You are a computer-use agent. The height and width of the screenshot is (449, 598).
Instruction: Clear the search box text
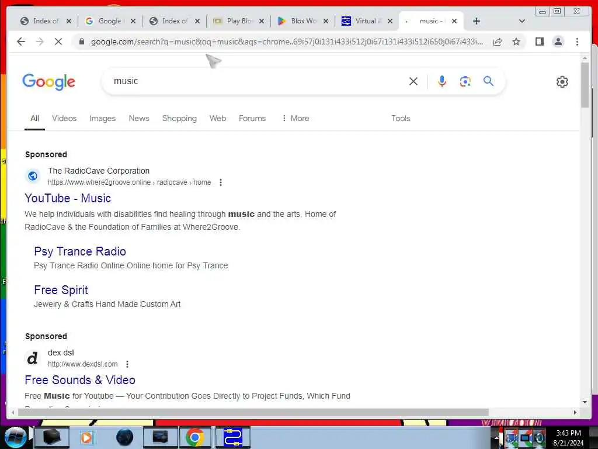pos(413,81)
